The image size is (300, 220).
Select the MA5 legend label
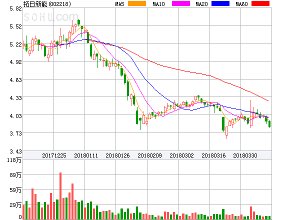119,4
